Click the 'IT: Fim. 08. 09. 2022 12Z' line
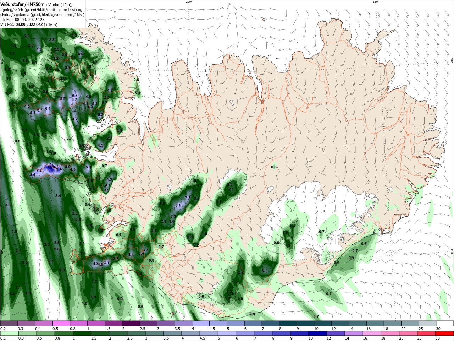Image resolution: width=454 pixels, height=341 pixels. [22, 20]
